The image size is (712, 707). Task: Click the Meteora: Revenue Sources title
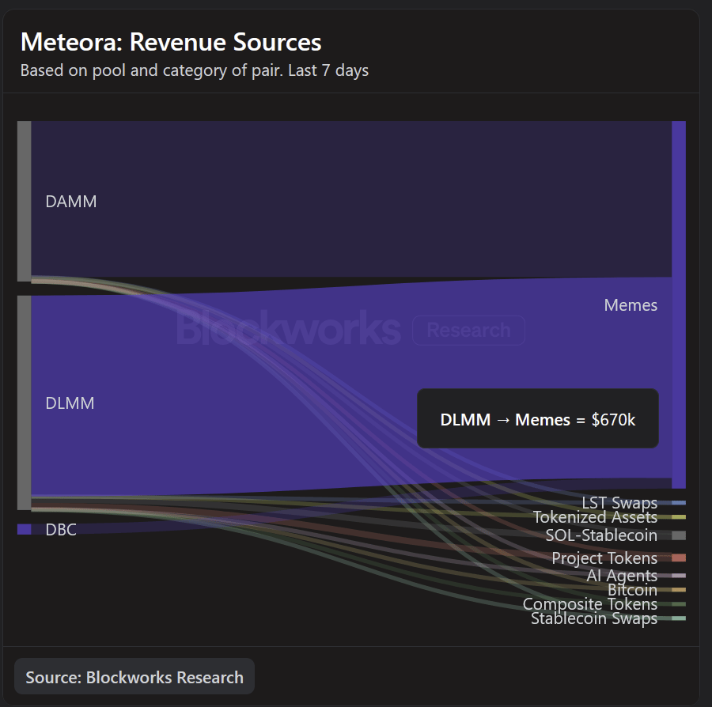[171, 42]
